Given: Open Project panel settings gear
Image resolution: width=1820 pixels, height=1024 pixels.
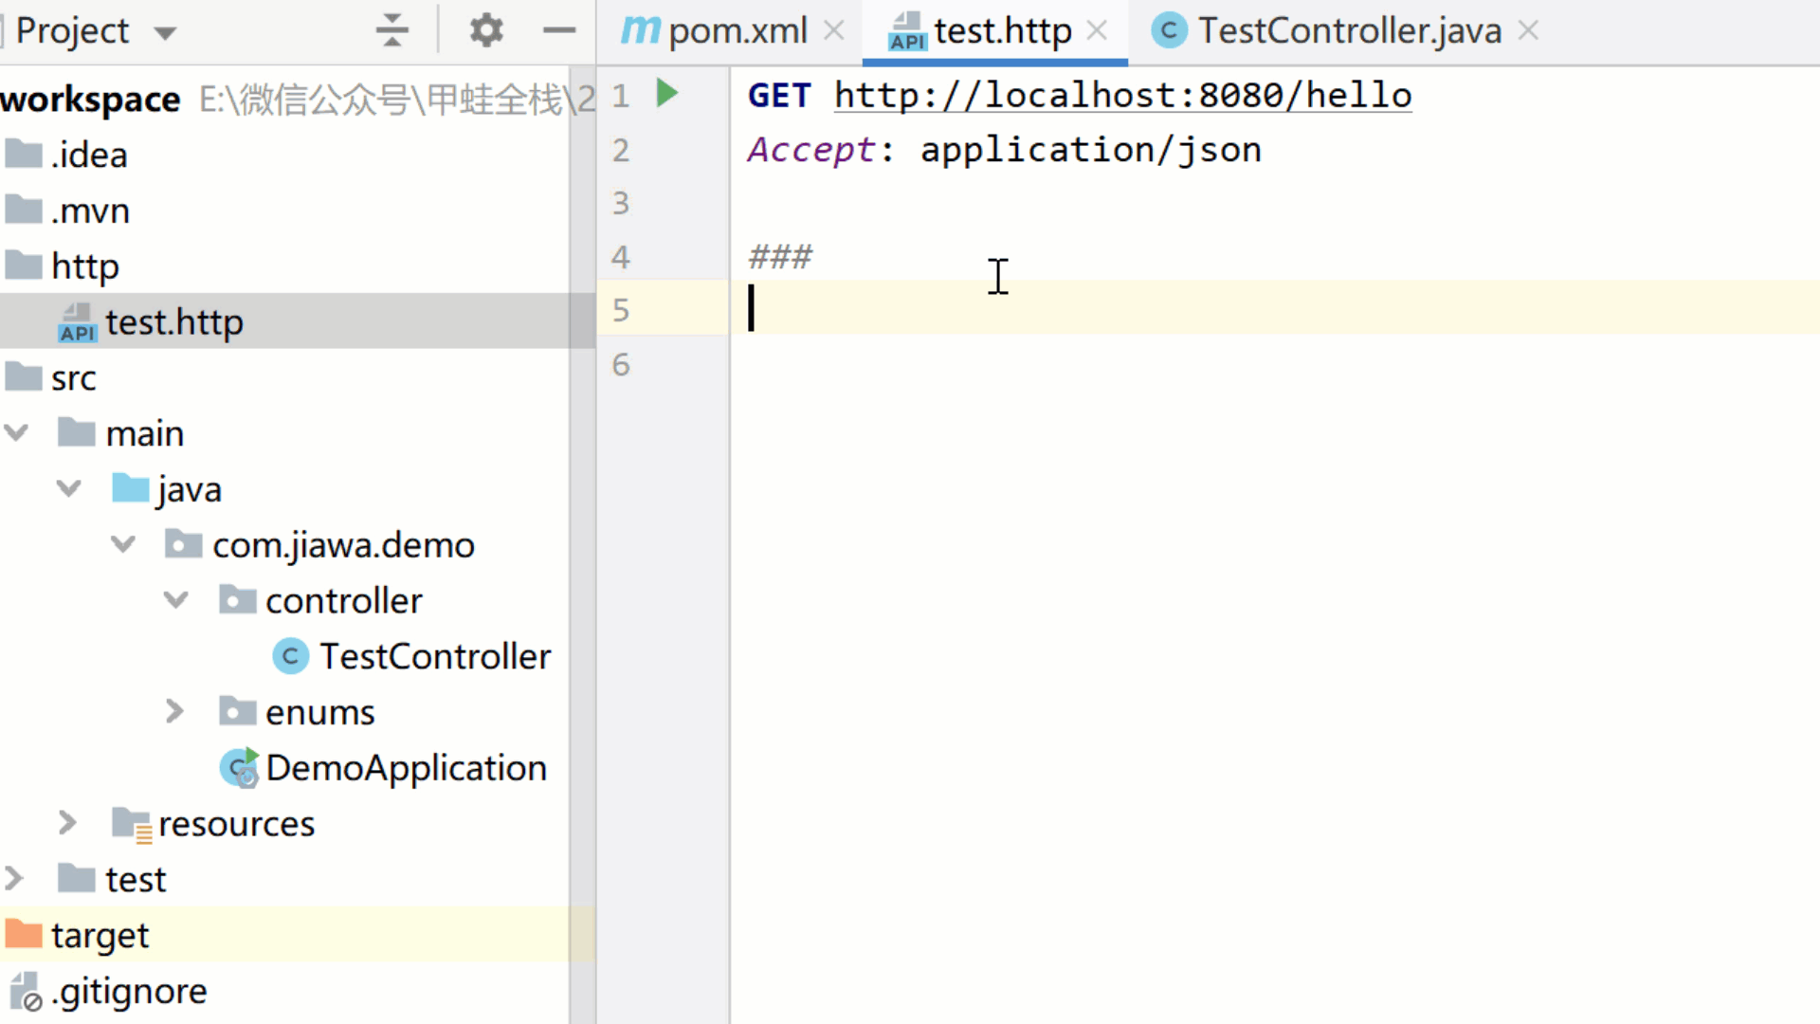Looking at the screenshot, I should coord(486,31).
